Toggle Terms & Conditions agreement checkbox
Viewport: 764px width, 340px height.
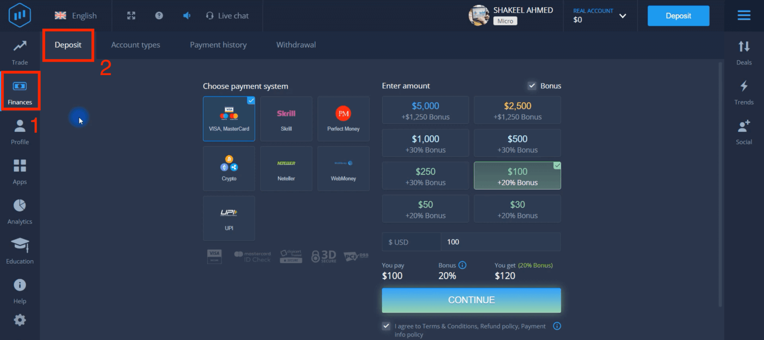point(386,326)
